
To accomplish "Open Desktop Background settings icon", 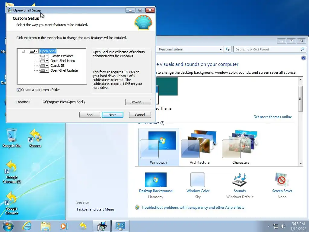I will pos(156,180).
